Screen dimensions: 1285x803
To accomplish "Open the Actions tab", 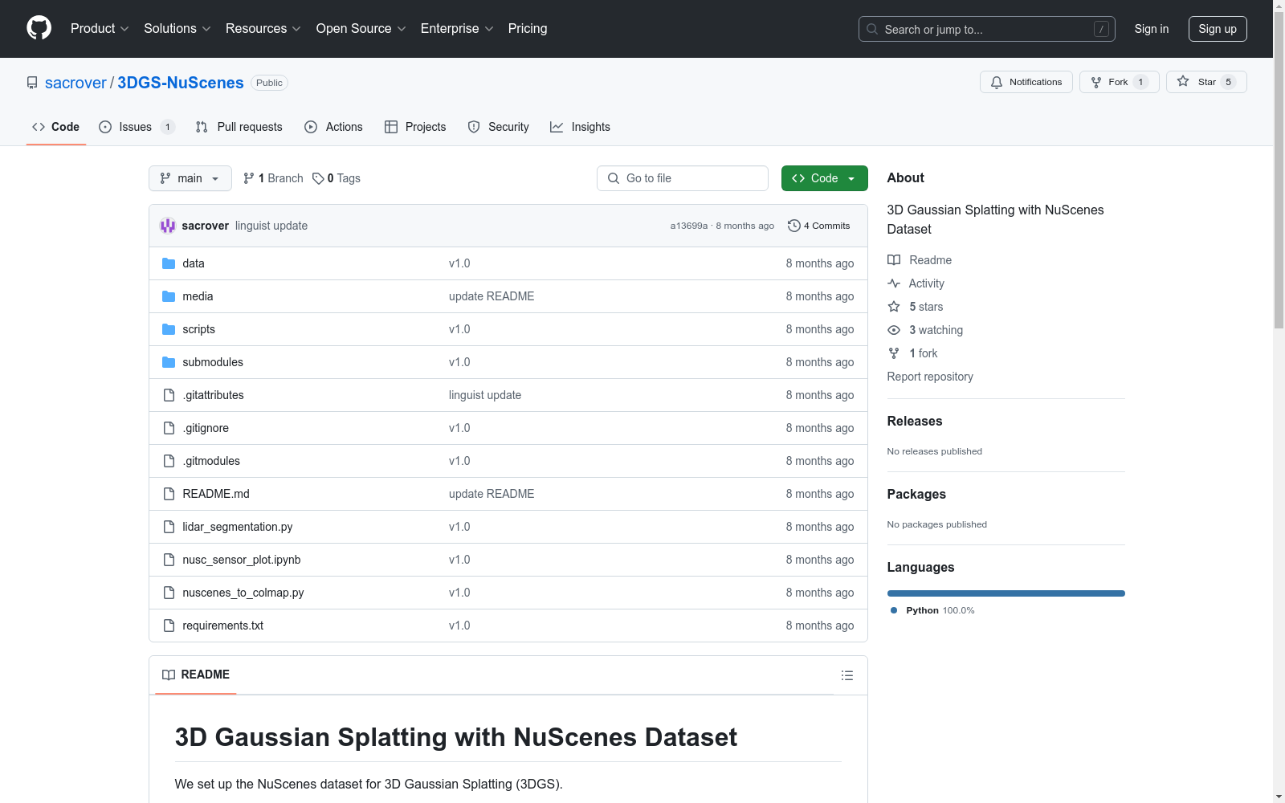I will coord(334,127).
